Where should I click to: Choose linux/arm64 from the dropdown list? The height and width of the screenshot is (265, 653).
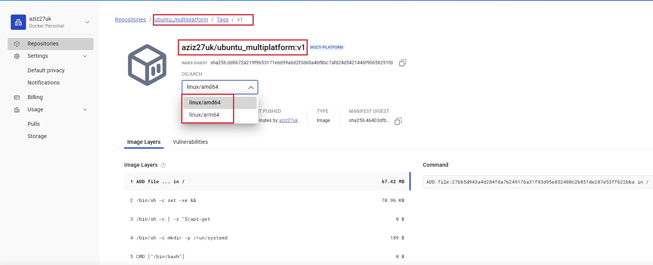(220, 115)
